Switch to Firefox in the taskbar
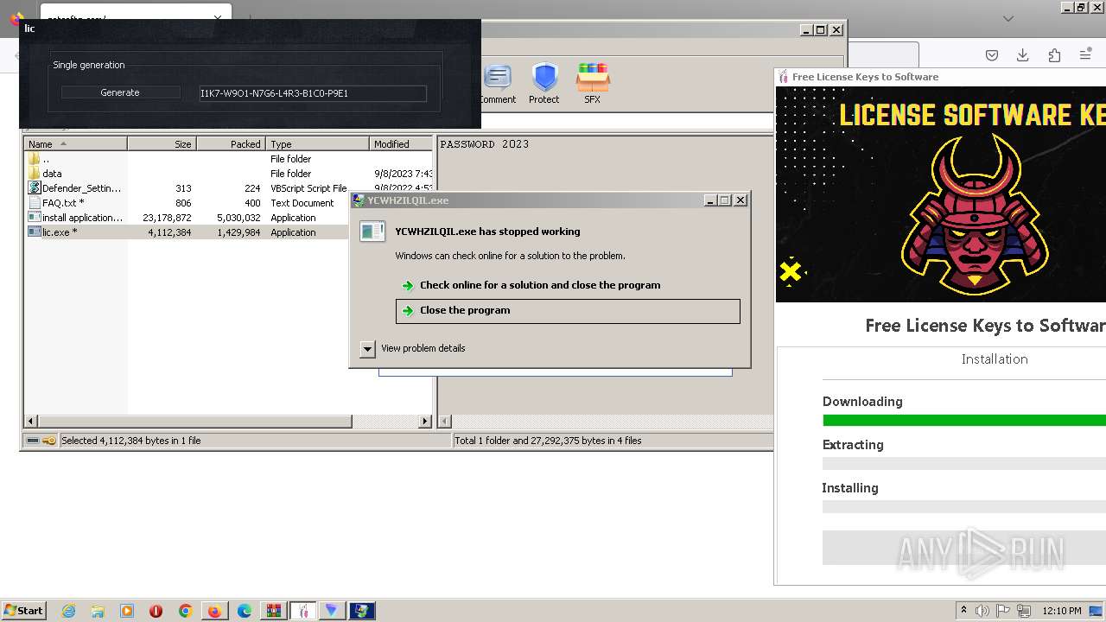The width and height of the screenshot is (1106, 622). coord(214,611)
